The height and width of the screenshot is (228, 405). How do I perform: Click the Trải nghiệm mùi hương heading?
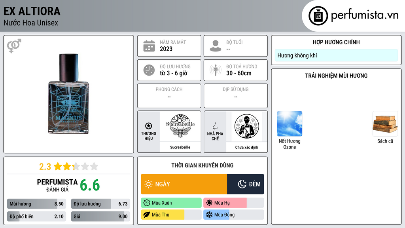pos(336,76)
